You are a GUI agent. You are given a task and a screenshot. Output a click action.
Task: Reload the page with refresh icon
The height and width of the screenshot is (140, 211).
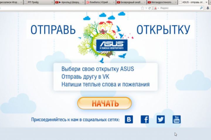point(149,8)
